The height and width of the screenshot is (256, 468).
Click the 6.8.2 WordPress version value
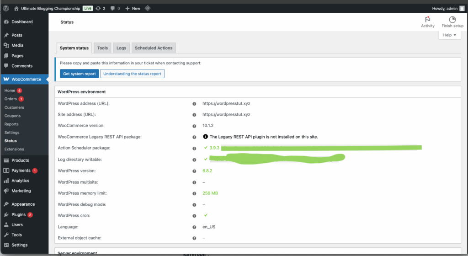pyautogui.click(x=207, y=171)
